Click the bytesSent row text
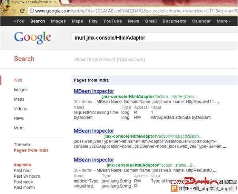Image resolution: width=238 pixels, height=194 pixels. [x=83, y=117]
